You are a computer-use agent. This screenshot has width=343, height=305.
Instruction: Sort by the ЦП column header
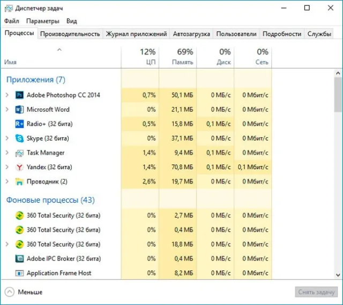tap(140, 57)
